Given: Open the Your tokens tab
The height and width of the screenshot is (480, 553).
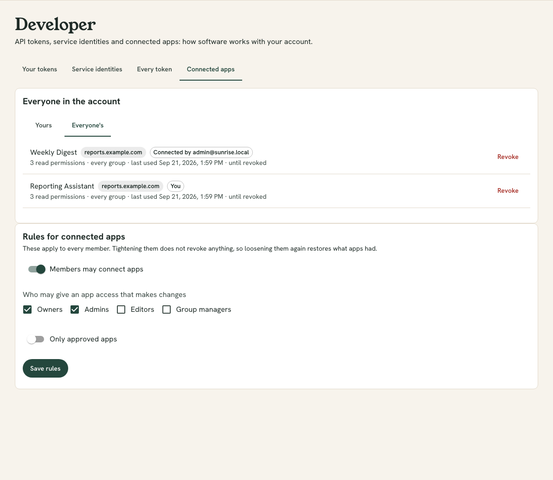Looking at the screenshot, I should [39, 69].
